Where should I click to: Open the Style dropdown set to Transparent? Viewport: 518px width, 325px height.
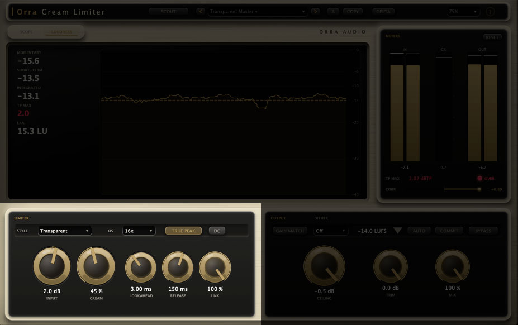[x=65, y=231]
